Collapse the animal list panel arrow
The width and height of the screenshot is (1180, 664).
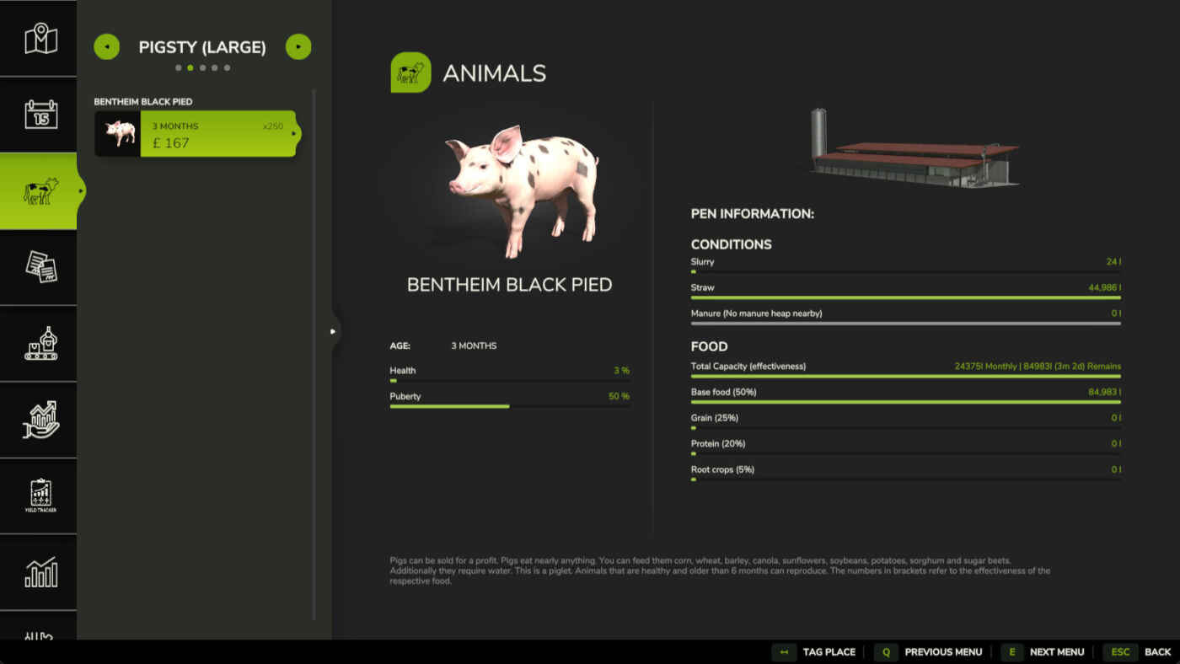pos(334,331)
